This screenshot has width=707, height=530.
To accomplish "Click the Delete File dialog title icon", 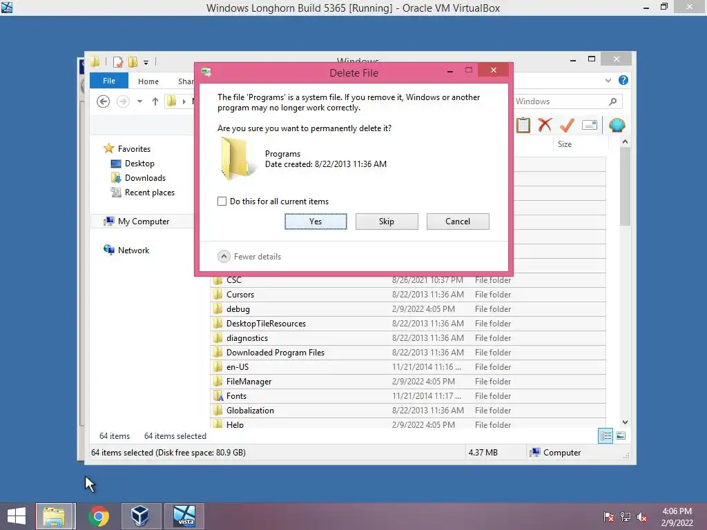I will coord(206,72).
